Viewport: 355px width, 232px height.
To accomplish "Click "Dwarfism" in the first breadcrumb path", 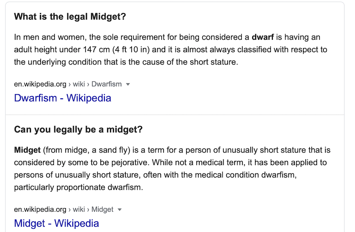I will [106, 84].
